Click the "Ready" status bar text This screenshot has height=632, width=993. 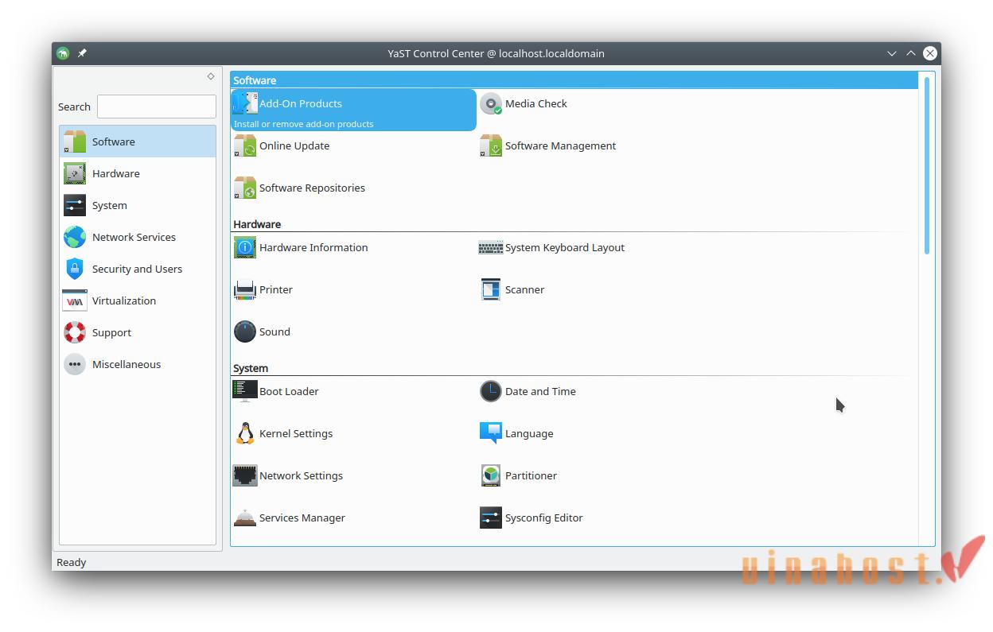[71, 562]
